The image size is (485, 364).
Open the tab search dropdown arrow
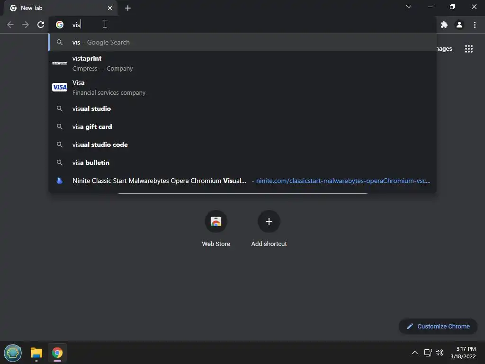(409, 7)
